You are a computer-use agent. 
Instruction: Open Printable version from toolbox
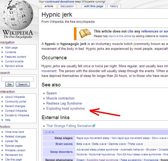[15, 150]
